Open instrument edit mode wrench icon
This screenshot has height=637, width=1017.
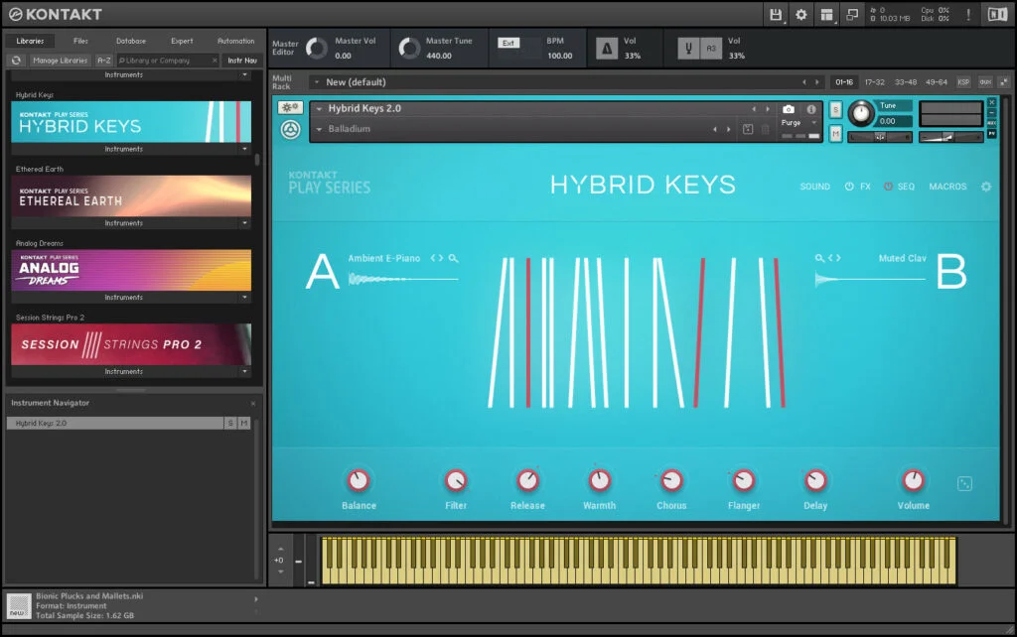point(290,107)
